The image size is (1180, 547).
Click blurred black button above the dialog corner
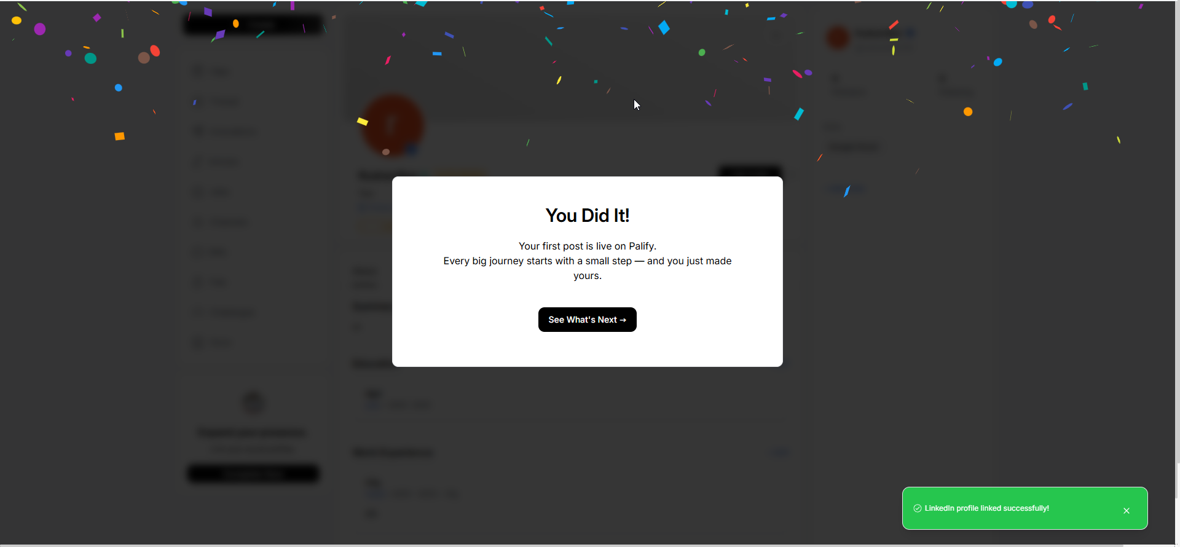750,171
